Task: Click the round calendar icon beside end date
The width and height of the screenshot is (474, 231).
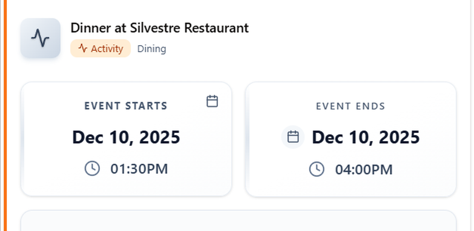Action: (x=293, y=137)
